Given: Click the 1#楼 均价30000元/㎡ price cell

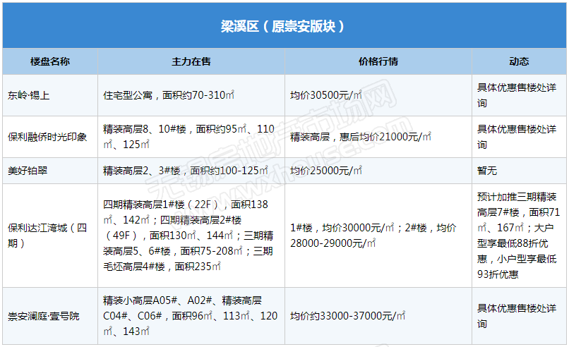Looking at the screenshot, I should pos(373,236).
